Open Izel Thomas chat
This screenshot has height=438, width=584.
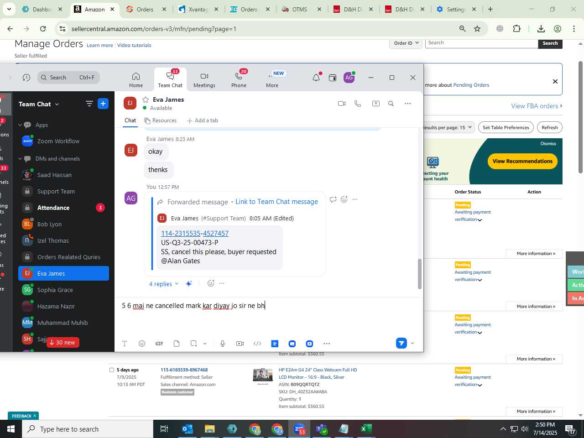(x=63, y=241)
